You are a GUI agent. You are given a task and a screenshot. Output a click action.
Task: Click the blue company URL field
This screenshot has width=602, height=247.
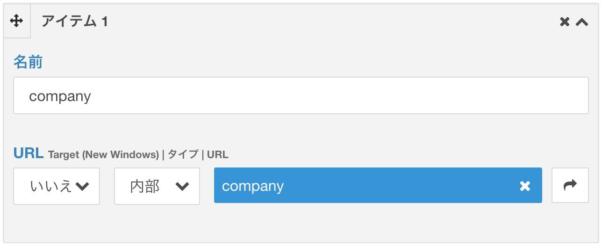[378, 185]
